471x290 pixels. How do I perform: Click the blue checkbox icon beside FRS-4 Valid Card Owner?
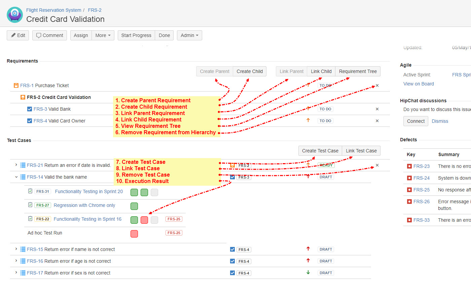30,121
